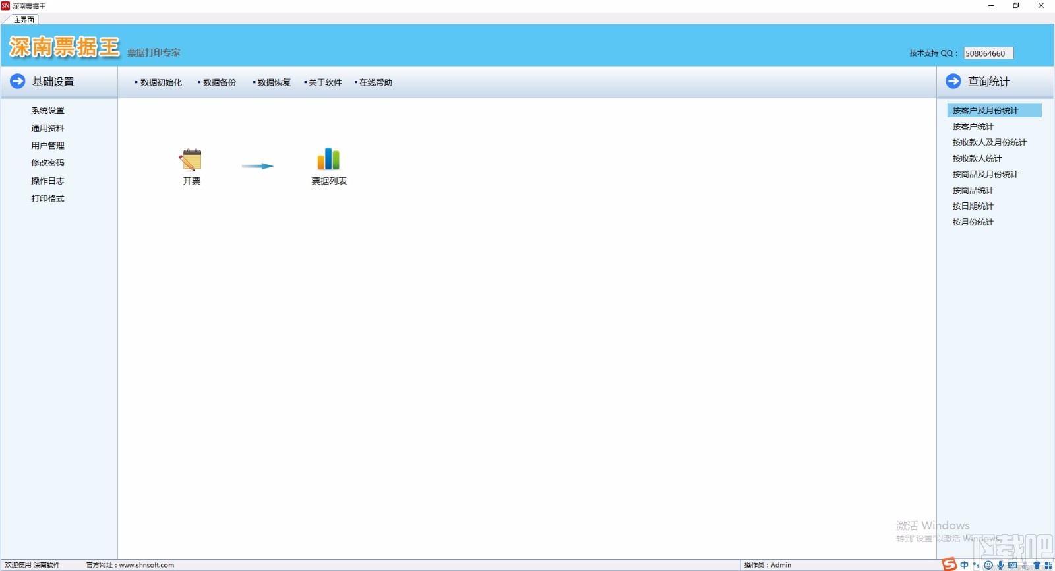Open 系统设置 in the left sidebar
This screenshot has width=1055, height=571.
point(47,111)
